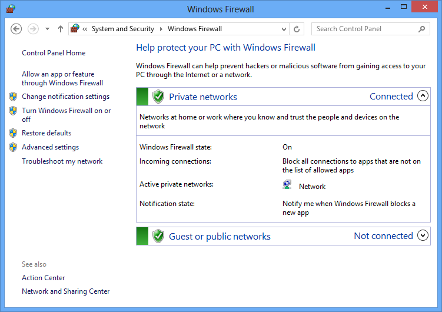Open Change notification settings
Screen dimensions: 442x312
[x=65, y=97]
